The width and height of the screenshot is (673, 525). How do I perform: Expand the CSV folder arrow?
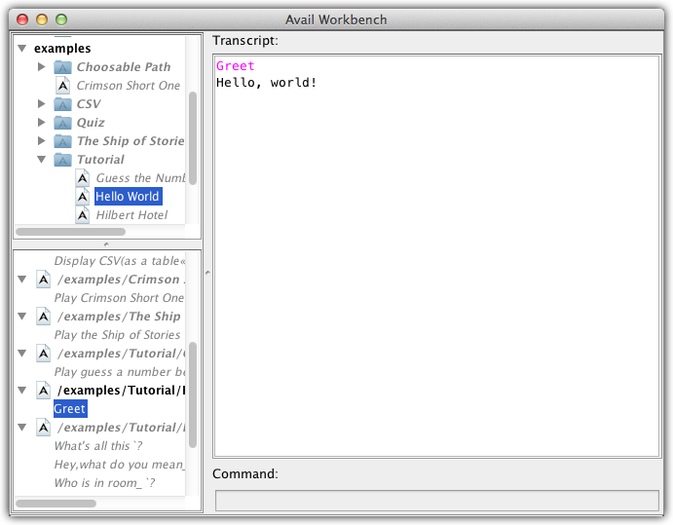click(x=42, y=104)
